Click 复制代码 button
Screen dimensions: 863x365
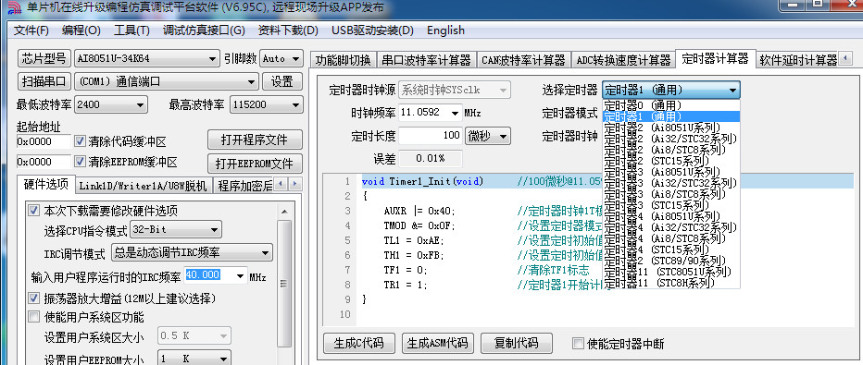click(517, 343)
